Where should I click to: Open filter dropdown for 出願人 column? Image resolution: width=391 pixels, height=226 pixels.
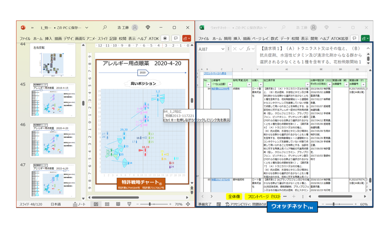tap(261, 85)
